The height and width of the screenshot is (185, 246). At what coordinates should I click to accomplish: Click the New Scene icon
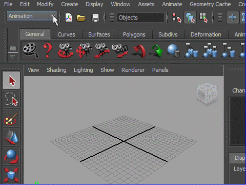[x=69, y=17]
